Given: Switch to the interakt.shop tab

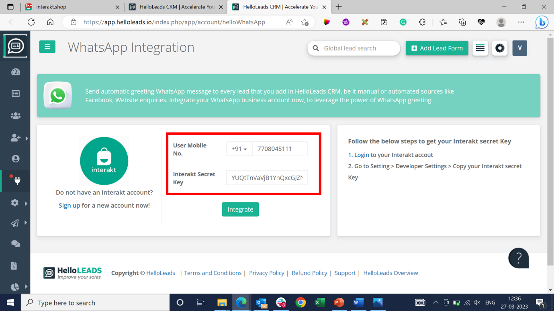Looking at the screenshot, I should click(x=72, y=7).
